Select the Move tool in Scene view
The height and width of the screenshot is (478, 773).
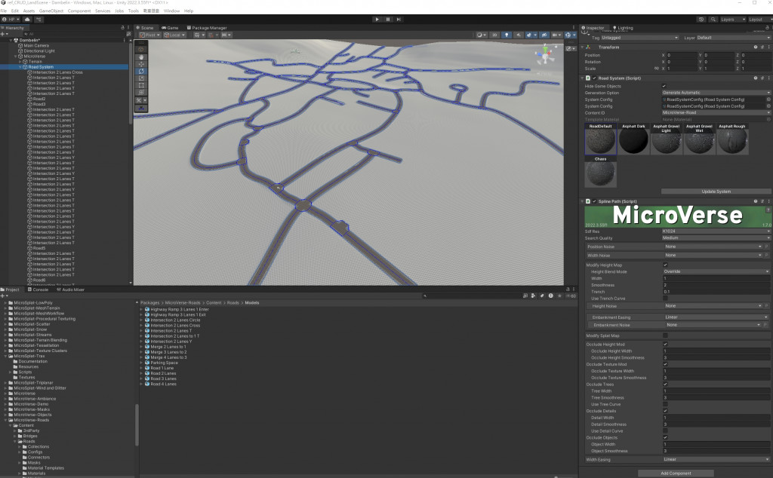point(141,64)
